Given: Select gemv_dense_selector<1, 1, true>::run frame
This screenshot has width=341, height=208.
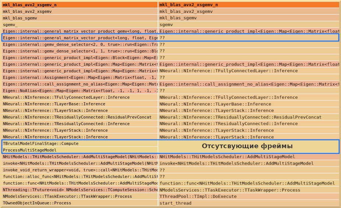Looking at the screenshot, I should [80, 51].
